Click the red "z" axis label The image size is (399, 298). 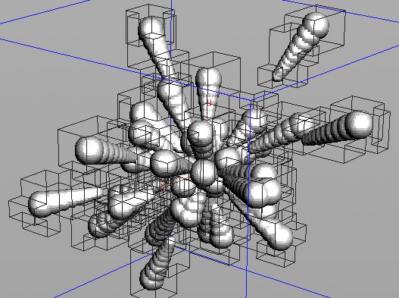[163, 187]
